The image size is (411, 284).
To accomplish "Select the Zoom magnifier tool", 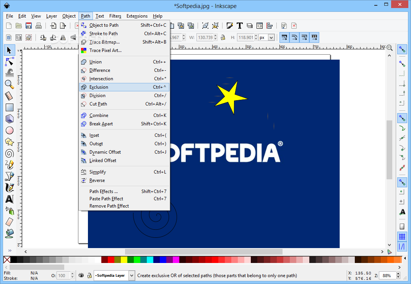I will click(9, 84).
